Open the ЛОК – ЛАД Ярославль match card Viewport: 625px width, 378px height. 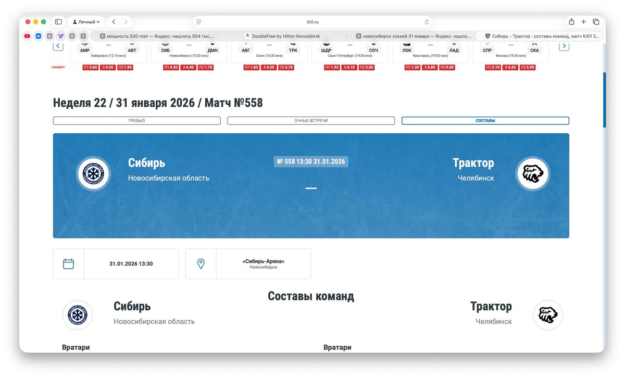point(430,53)
